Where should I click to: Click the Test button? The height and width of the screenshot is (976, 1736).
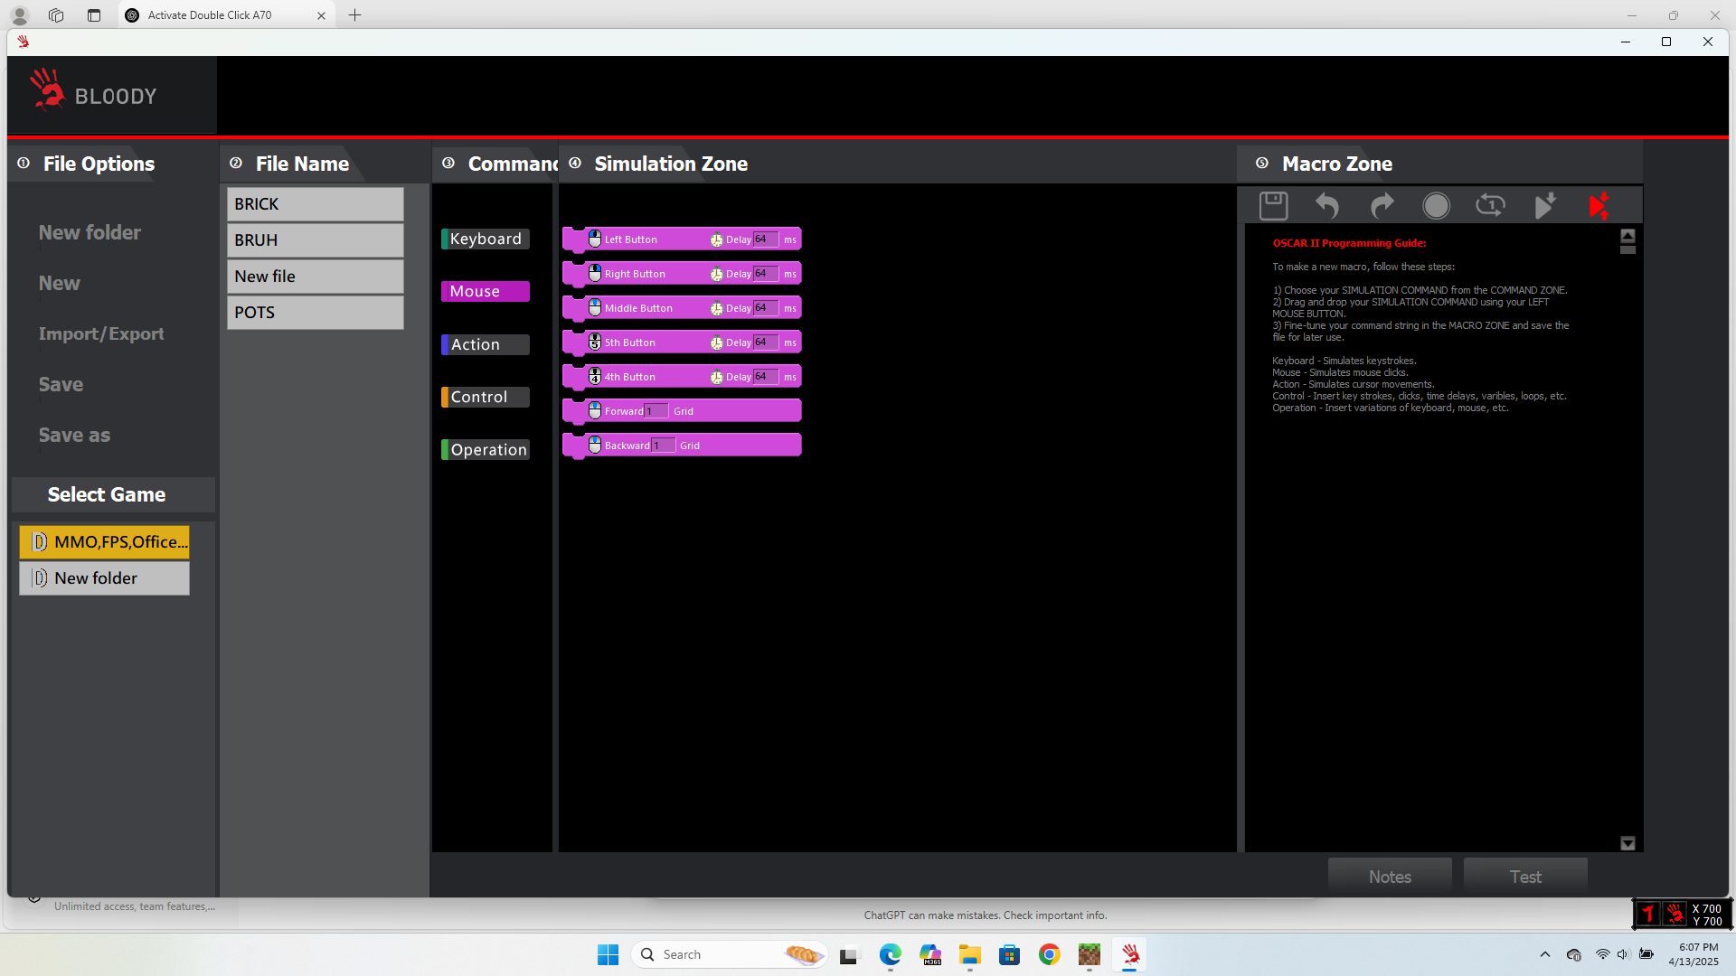(x=1525, y=877)
